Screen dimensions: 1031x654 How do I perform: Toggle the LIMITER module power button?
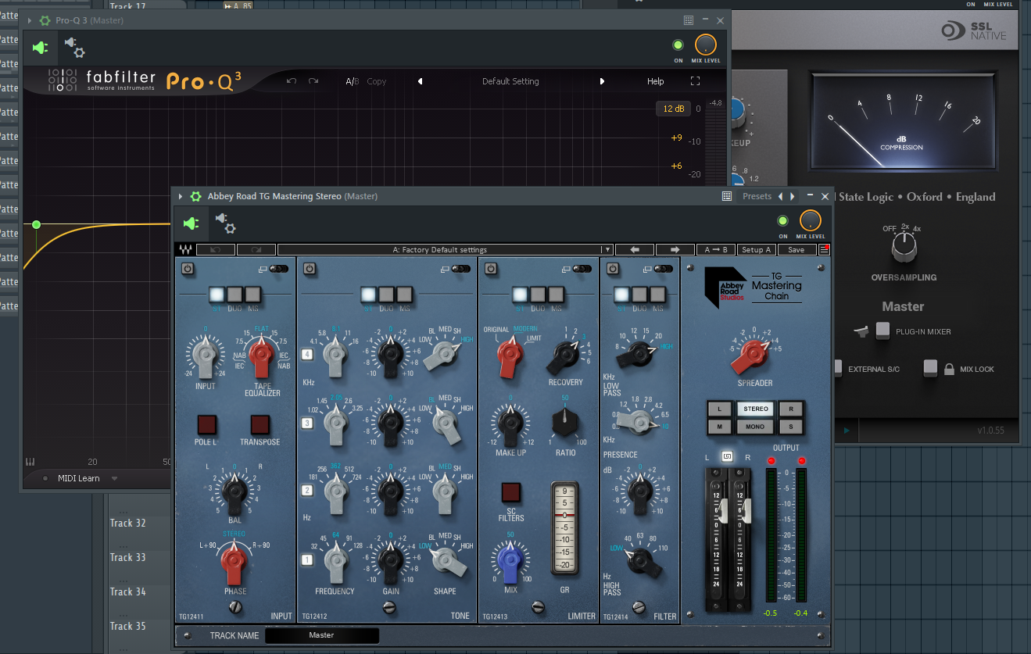[491, 269]
